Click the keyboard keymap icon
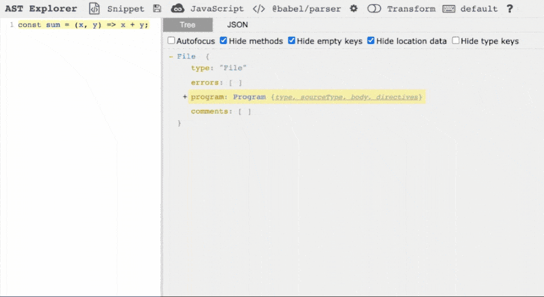544x297 pixels. [448, 9]
